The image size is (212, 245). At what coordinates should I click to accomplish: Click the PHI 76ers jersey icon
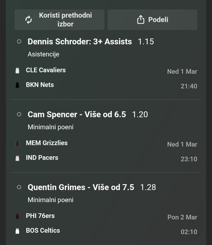pos(17,216)
